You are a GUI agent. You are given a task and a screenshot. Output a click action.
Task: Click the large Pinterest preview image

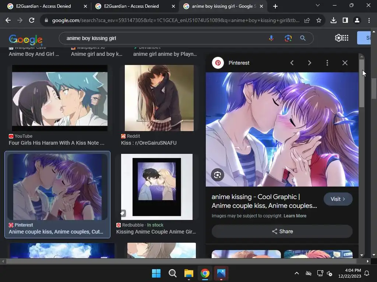click(282, 130)
